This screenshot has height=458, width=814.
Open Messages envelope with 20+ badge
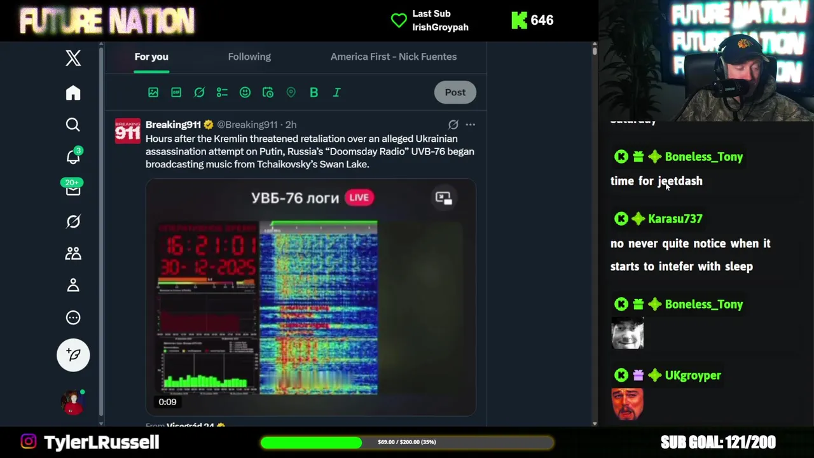(x=73, y=188)
